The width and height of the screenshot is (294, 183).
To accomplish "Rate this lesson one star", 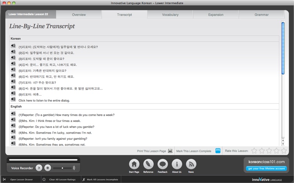I will tap(254, 151).
